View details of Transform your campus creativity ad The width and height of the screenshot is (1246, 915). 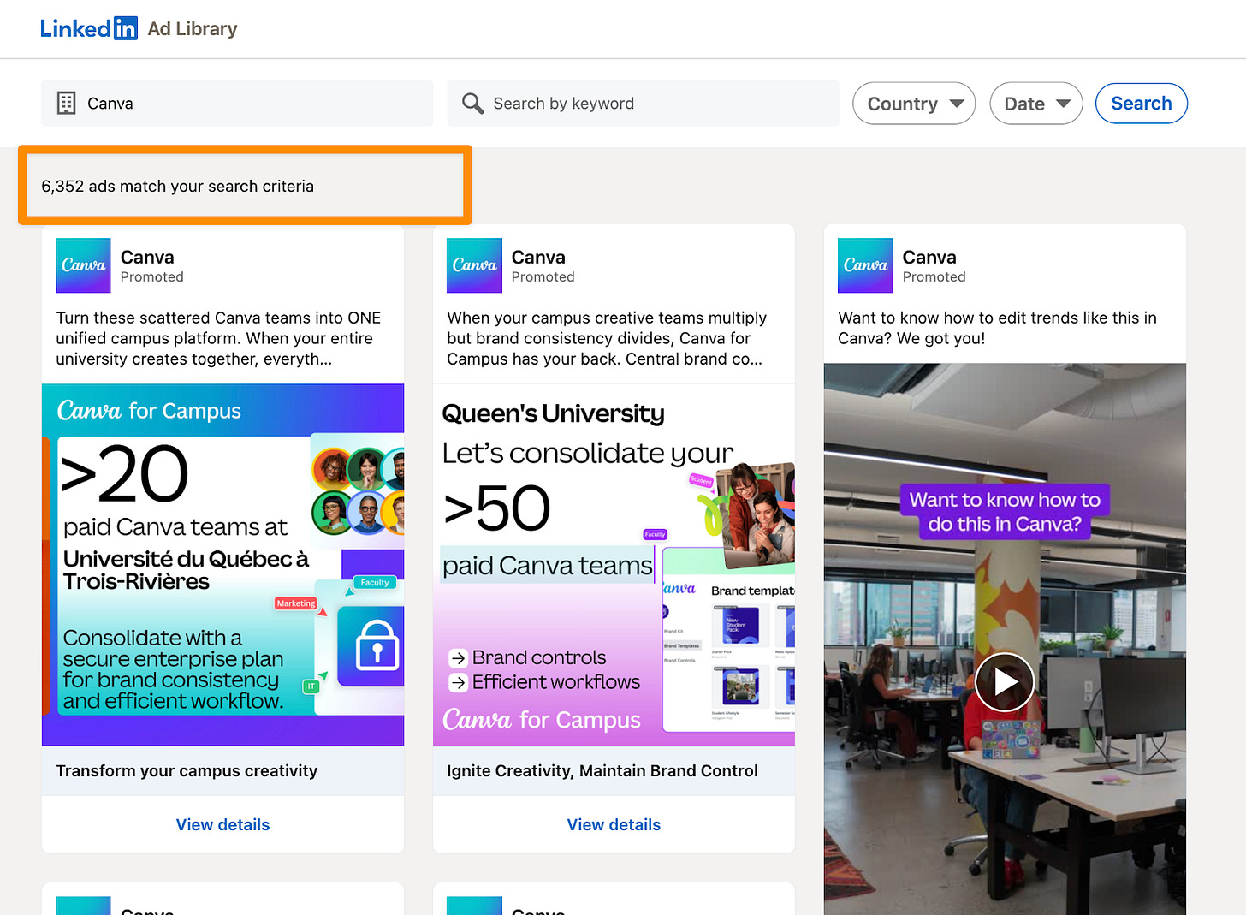click(222, 824)
